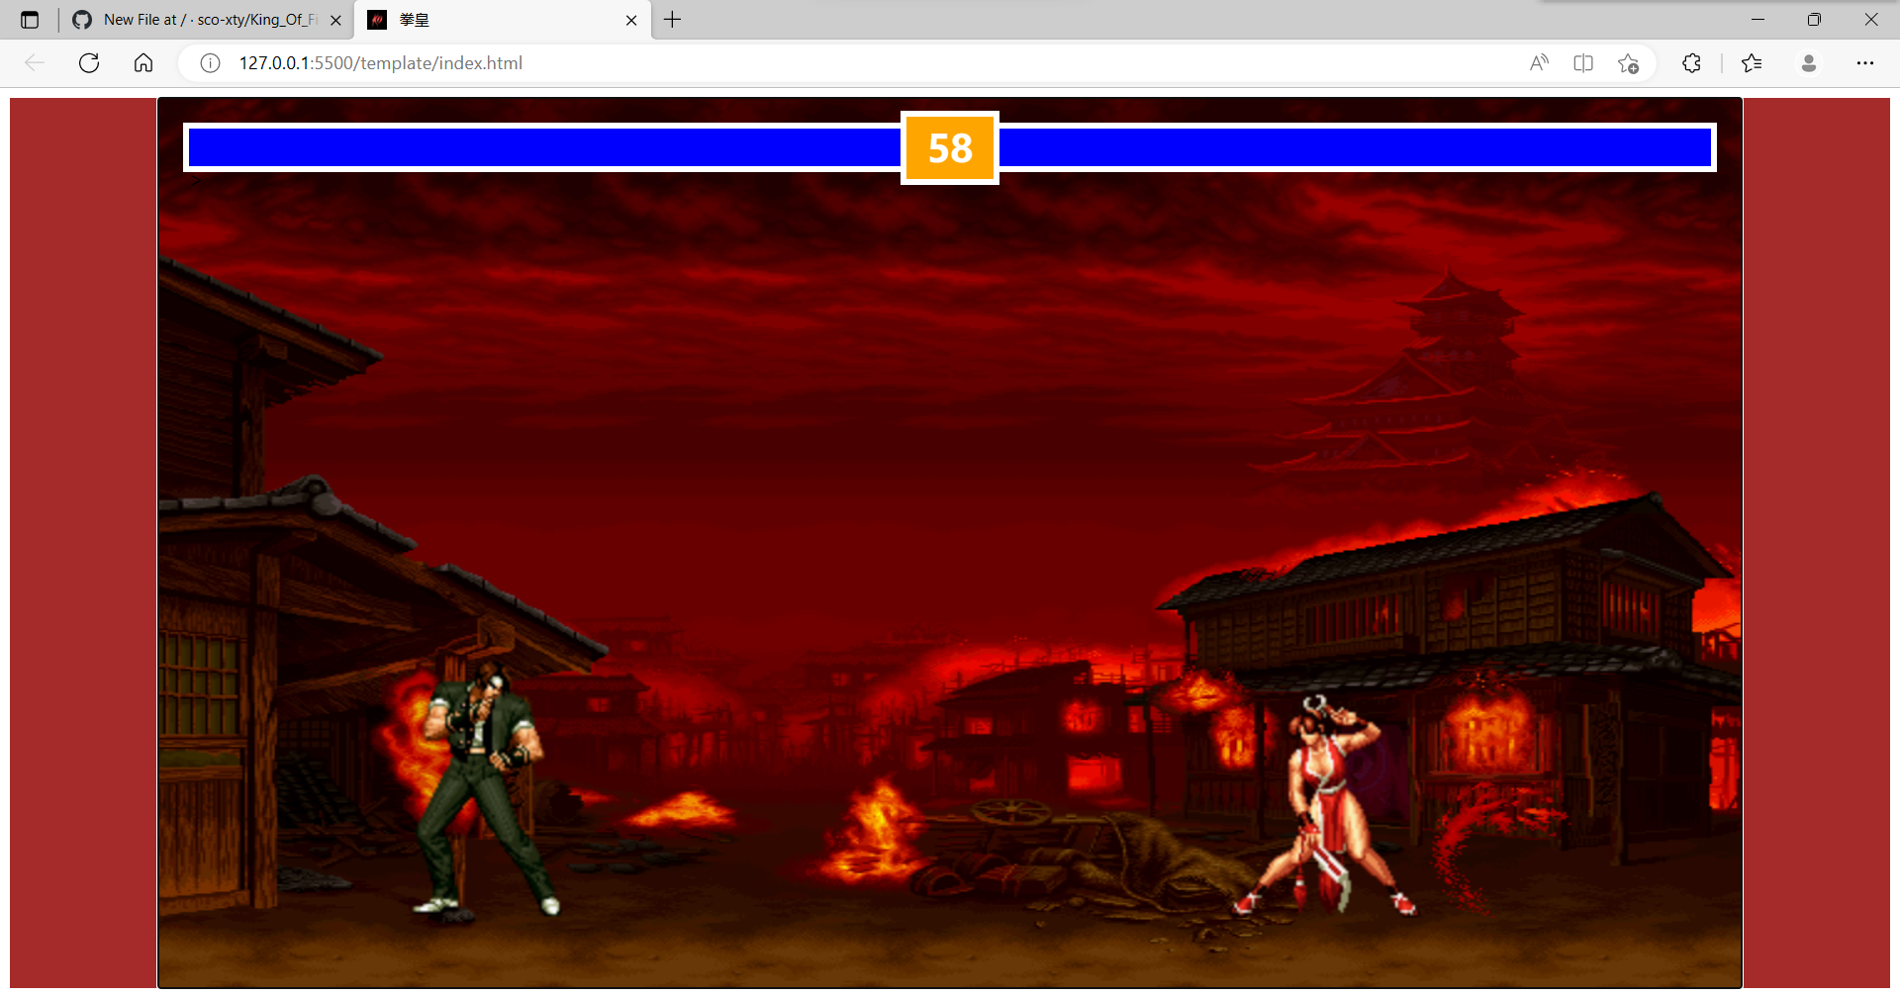Open the tab actions menu
Screen dimensions: 1900x996
pyautogui.click(x=30, y=19)
